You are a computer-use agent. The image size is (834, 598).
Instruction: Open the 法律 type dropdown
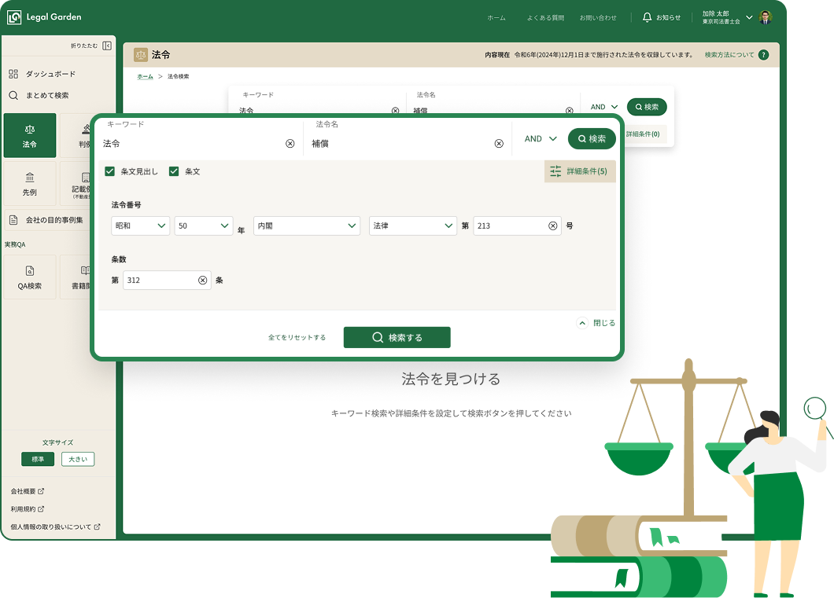(x=413, y=226)
